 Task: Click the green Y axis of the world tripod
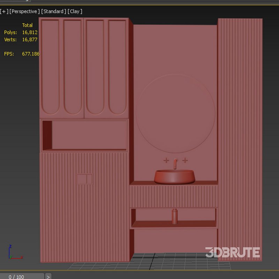(10, 257)
